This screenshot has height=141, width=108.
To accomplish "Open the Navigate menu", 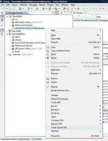I will click(33, 5).
